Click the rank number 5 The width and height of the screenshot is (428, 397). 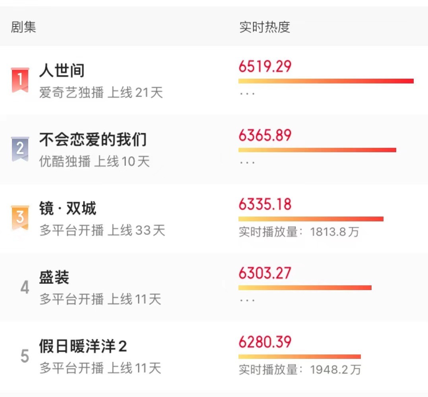click(x=25, y=356)
